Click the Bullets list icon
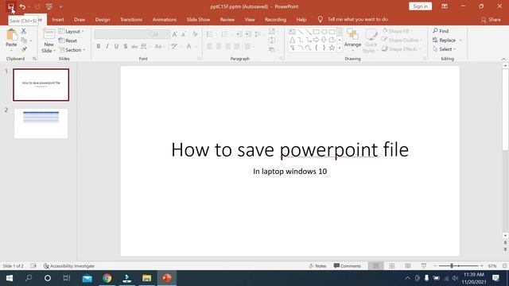The width and height of the screenshot is (509, 286). pos(210,34)
